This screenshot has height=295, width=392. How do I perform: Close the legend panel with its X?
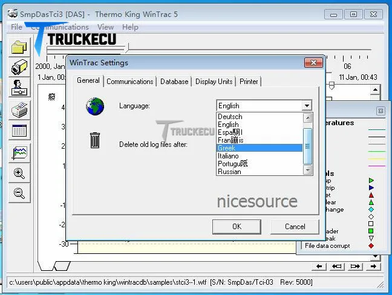click(381, 111)
